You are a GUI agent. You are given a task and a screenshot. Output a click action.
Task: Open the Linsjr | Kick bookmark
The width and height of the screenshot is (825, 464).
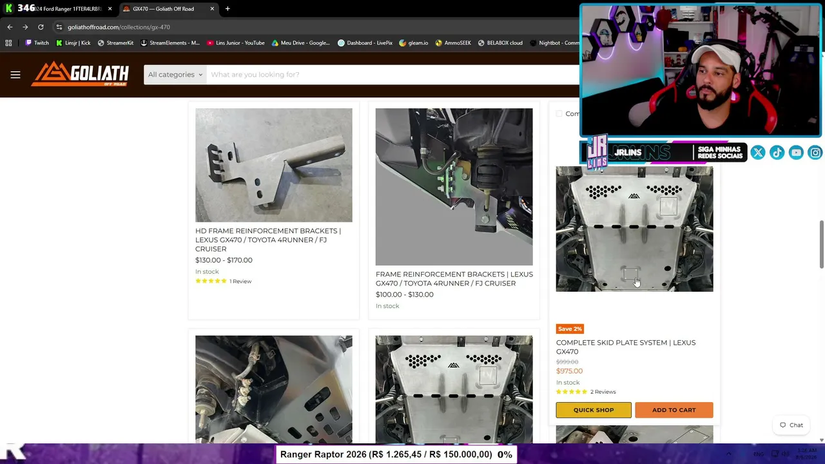[x=73, y=43]
